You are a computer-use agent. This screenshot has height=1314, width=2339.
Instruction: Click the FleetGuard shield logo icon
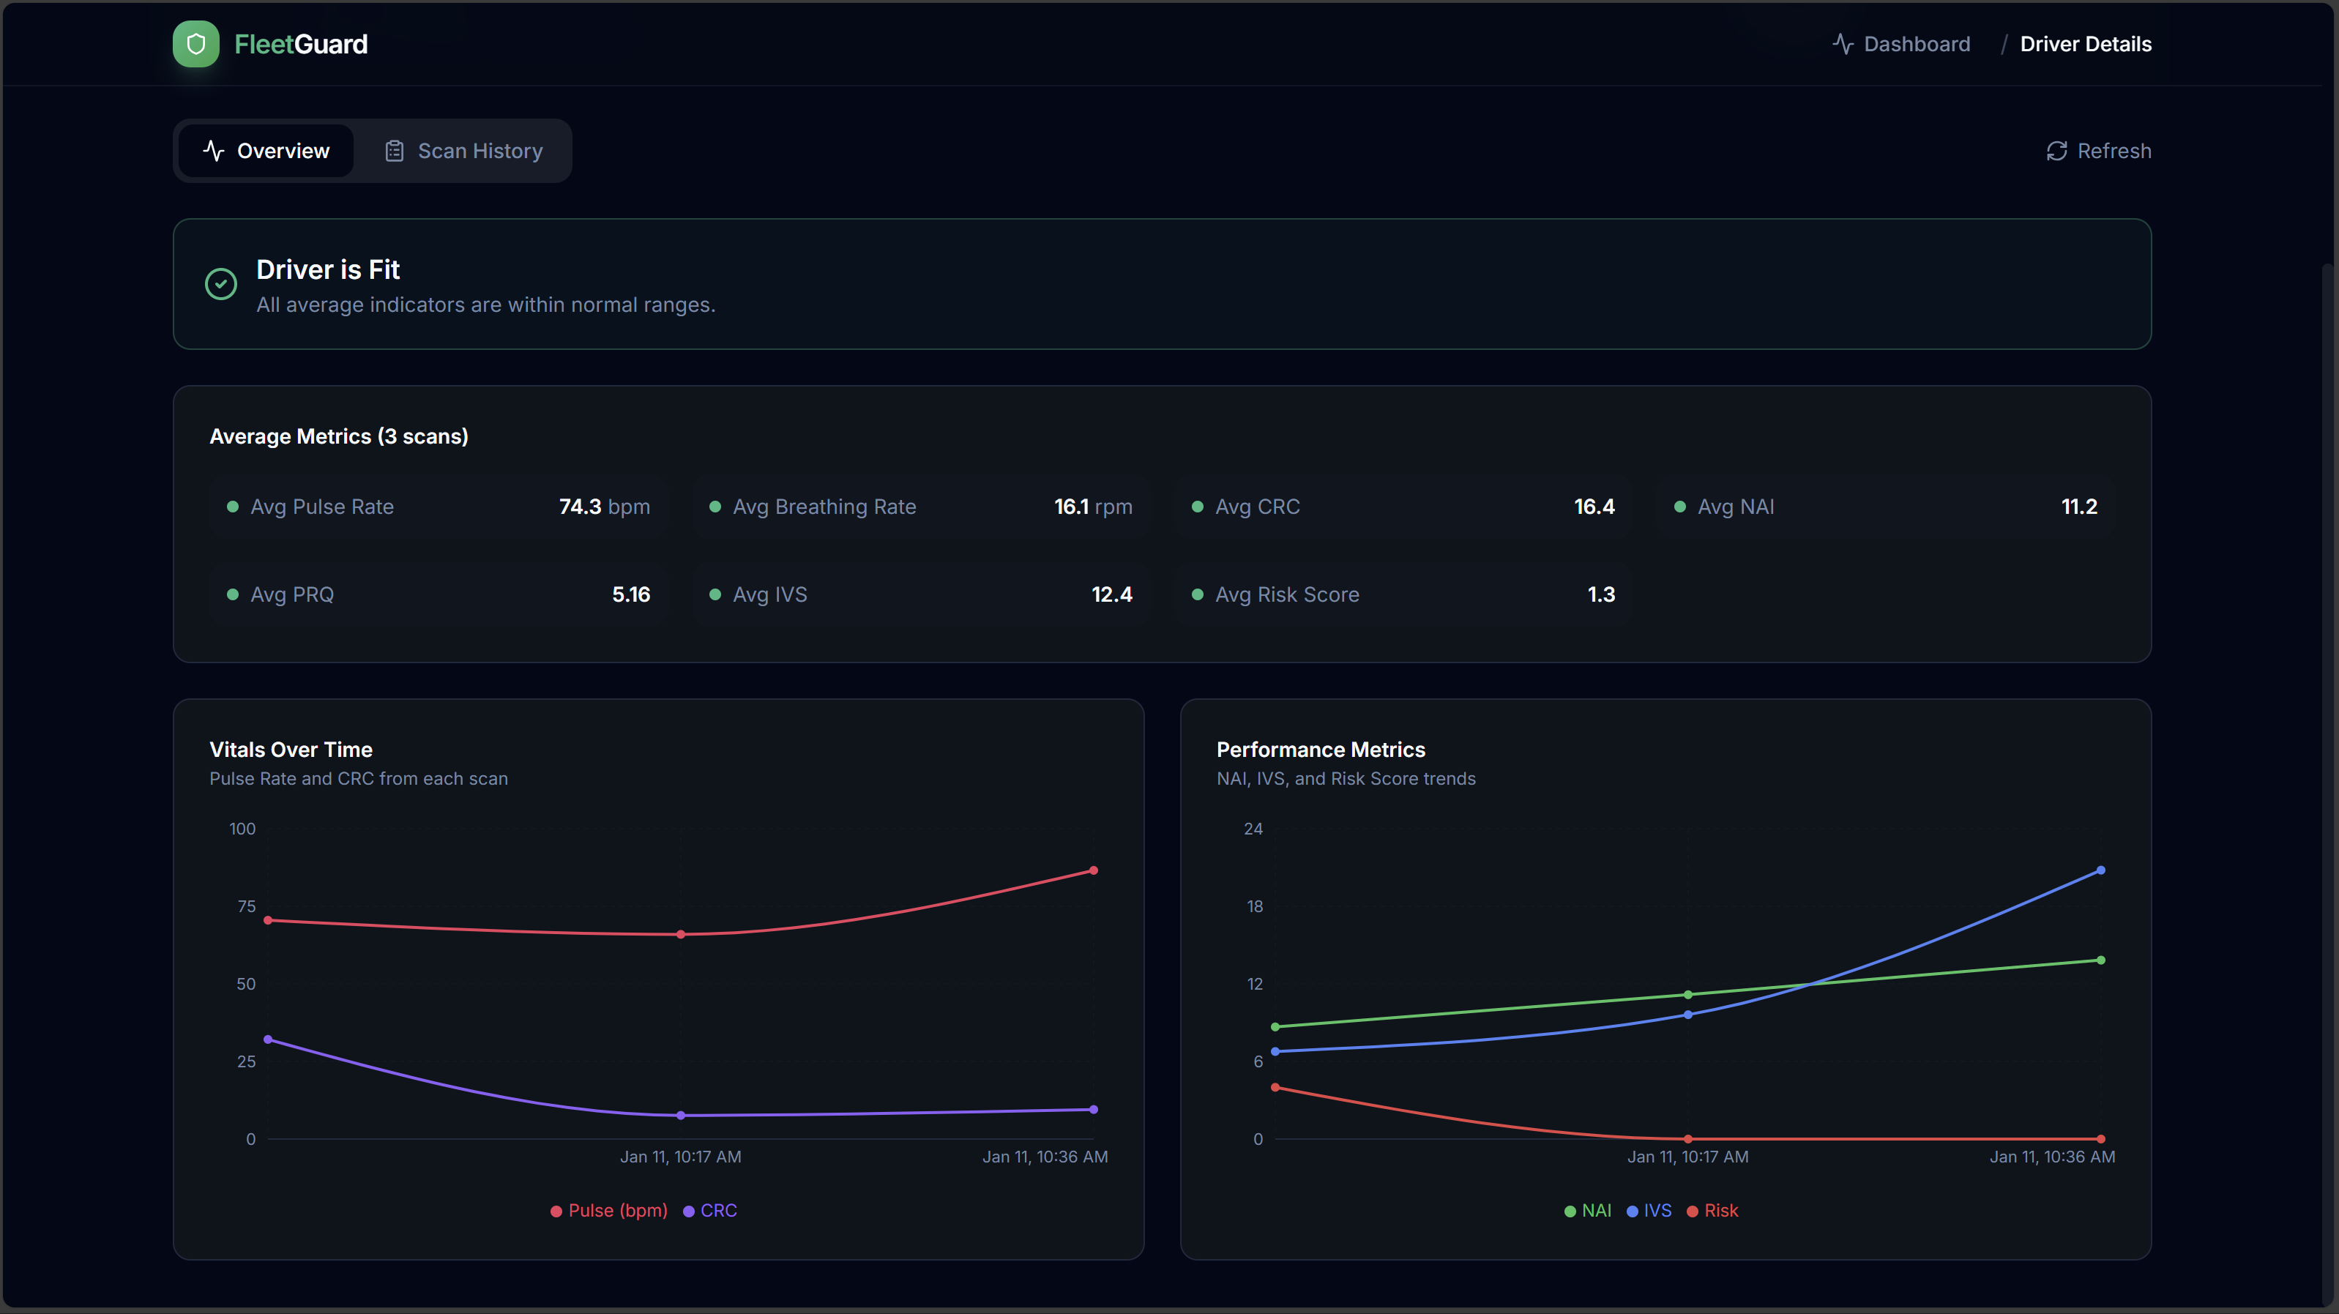coord(195,44)
